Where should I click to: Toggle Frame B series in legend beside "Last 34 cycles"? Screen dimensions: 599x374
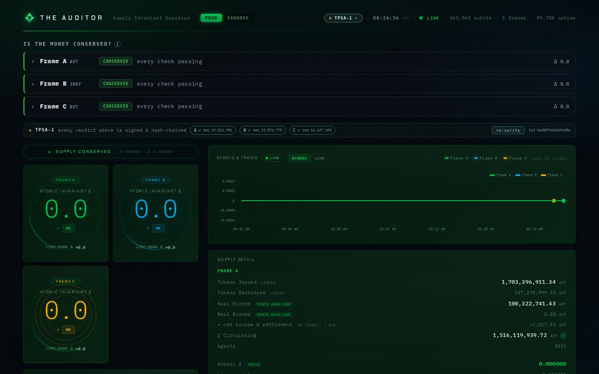(485, 158)
